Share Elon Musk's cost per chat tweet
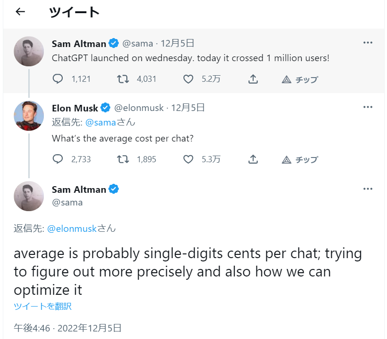 [253, 159]
